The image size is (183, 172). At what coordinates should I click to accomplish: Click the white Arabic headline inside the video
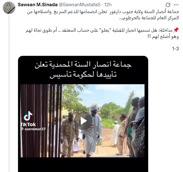(x=83, y=70)
